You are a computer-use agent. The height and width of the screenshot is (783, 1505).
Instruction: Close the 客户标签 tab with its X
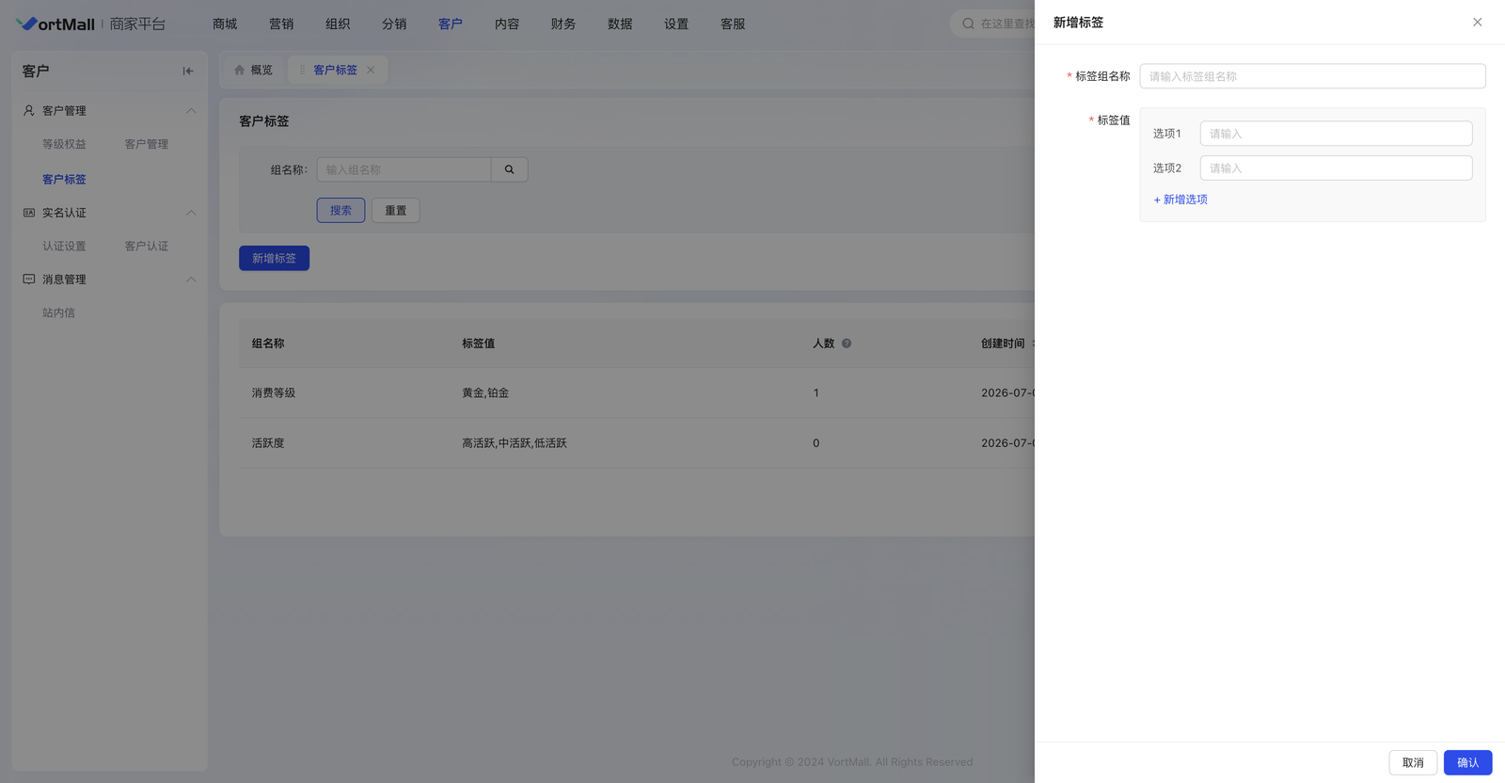pos(371,70)
